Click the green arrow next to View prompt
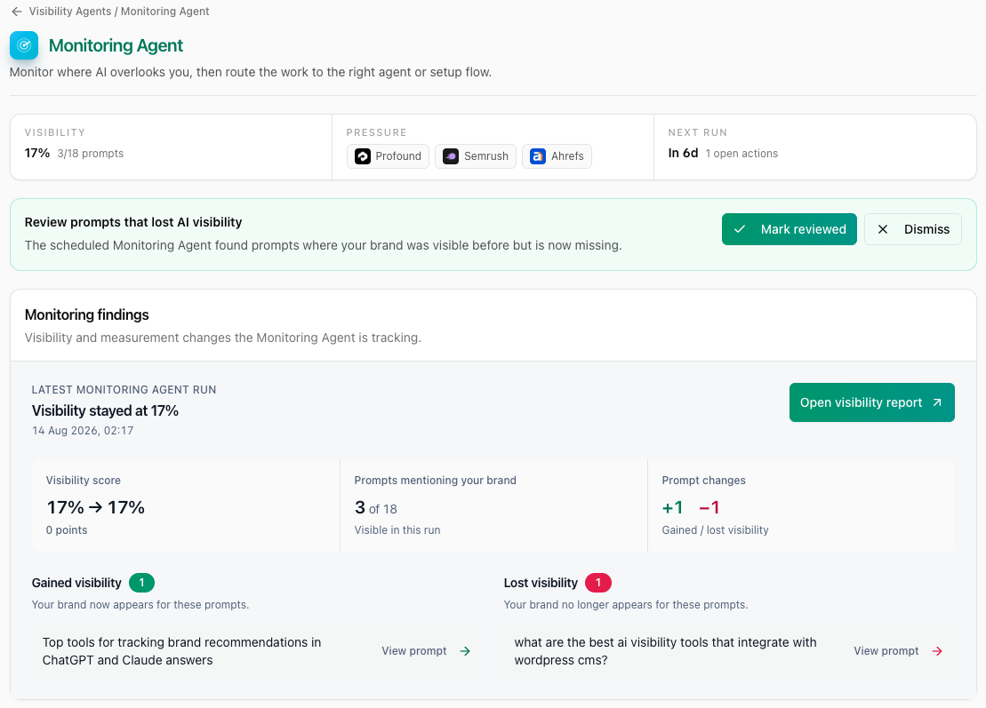Screen dimensions: 986x708 pos(465,651)
